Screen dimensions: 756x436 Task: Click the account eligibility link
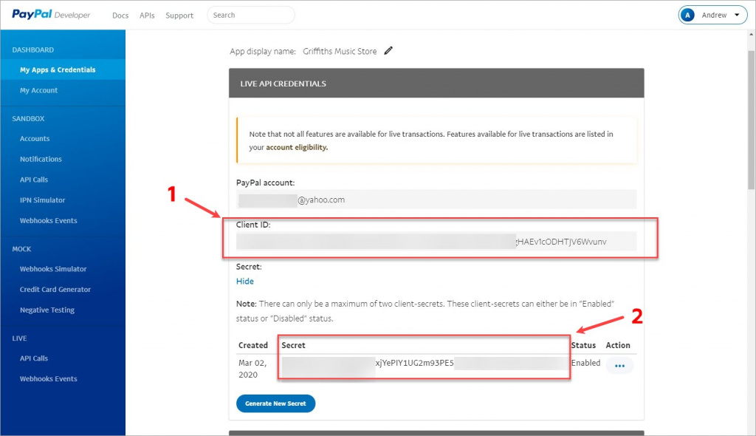tap(297, 147)
